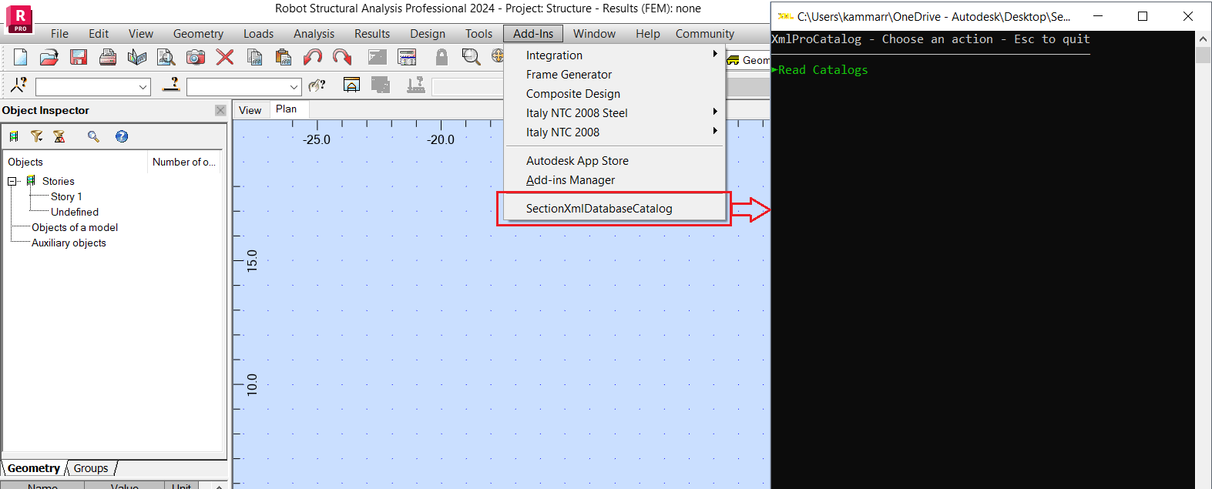The image size is (1212, 489).
Task: Open a project using the folder icon
Action: (49, 56)
